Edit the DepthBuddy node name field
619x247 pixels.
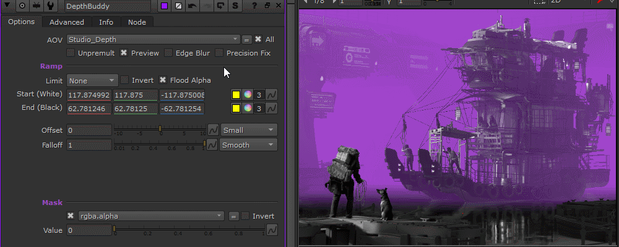[x=107, y=6]
